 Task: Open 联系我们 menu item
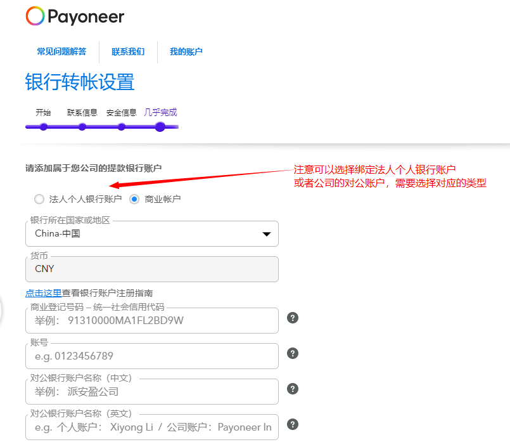pos(128,51)
